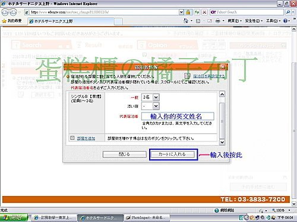Click the browser Back arrow button
297x222 pixels.
5,12
